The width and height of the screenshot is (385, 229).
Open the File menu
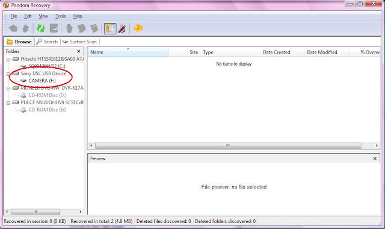point(14,16)
